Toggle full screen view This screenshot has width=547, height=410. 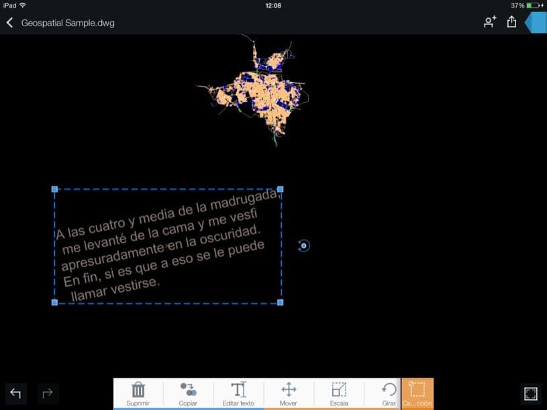[x=530, y=393]
